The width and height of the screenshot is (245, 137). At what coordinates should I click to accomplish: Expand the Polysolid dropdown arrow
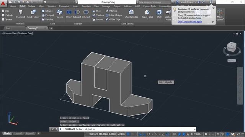(x=20, y=19)
